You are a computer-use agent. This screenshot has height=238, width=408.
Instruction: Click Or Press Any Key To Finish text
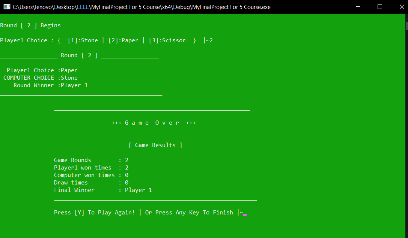188,212
